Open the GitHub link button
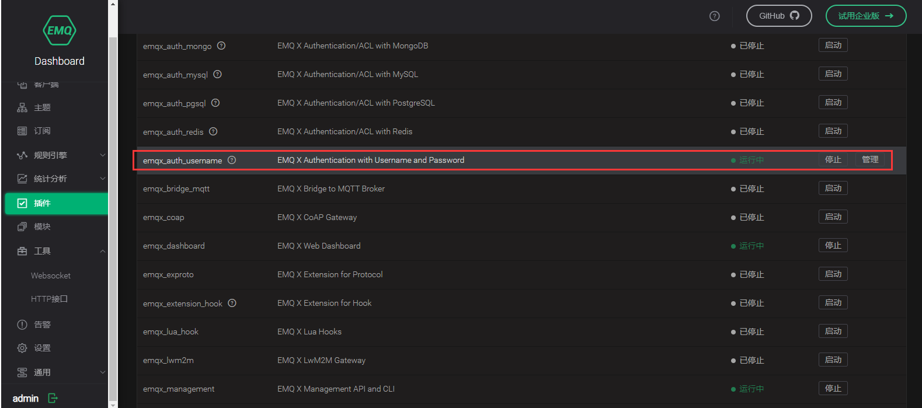 (x=778, y=16)
